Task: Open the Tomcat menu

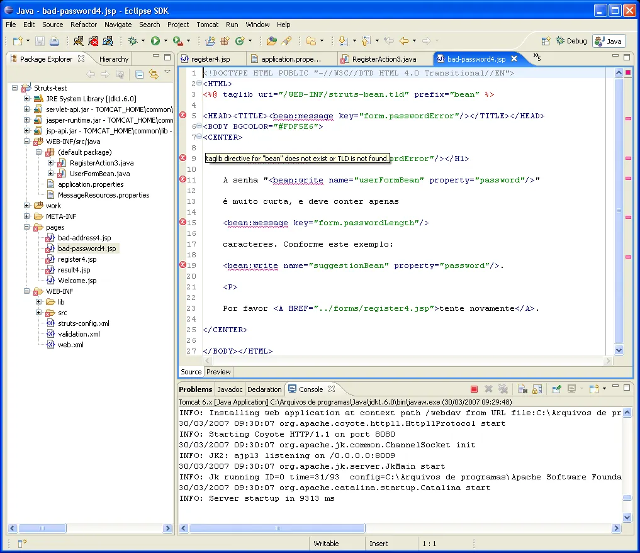Action: point(207,25)
